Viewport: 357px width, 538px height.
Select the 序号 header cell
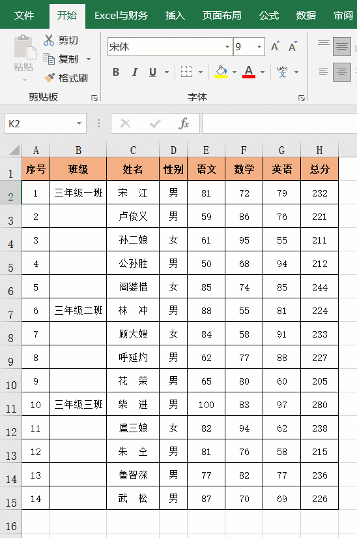pyautogui.click(x=36, y=169)
